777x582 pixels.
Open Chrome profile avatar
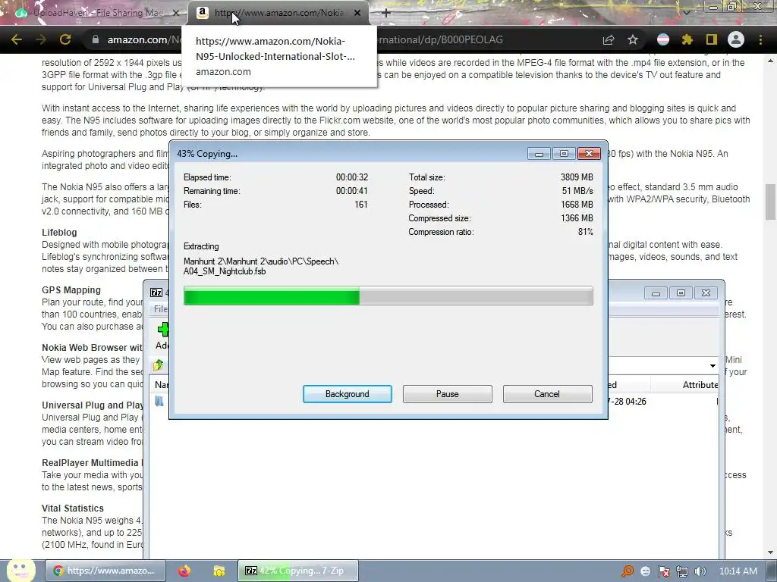point(736,39)
